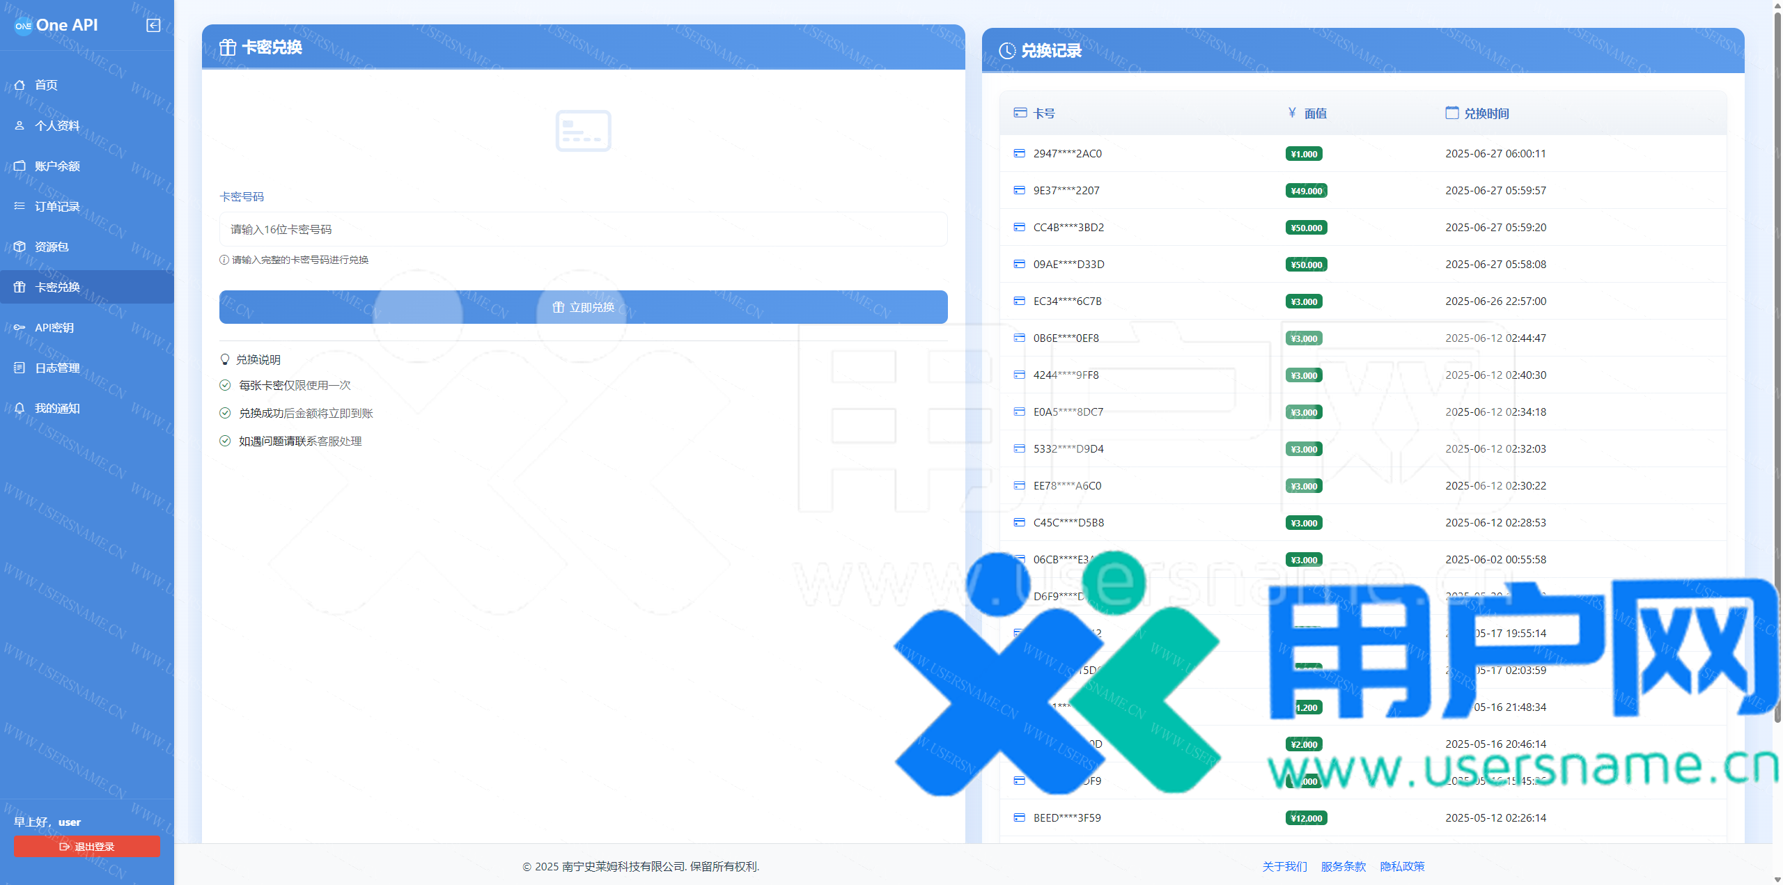Image resolution: width=1783 pixels, height=885 pixels.
Task: Select 卡密兑换 in the sidebar
Action: [x=57, y=287]
